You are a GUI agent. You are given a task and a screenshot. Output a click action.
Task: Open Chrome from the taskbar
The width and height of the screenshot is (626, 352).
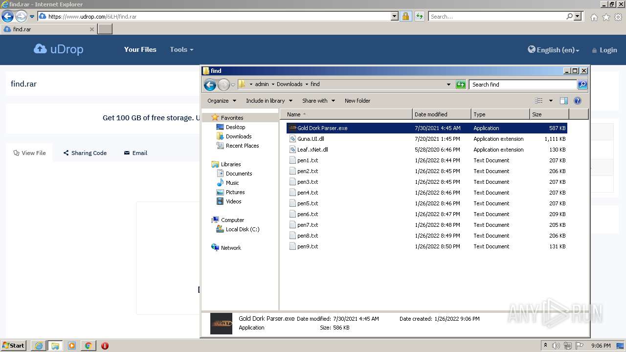point(88,346)
